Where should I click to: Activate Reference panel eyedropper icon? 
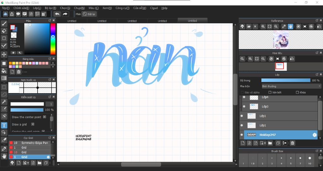click(284, 26)
